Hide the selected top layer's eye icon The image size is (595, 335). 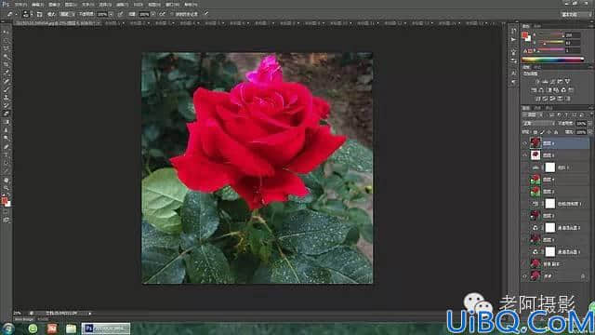click(524, 143)
